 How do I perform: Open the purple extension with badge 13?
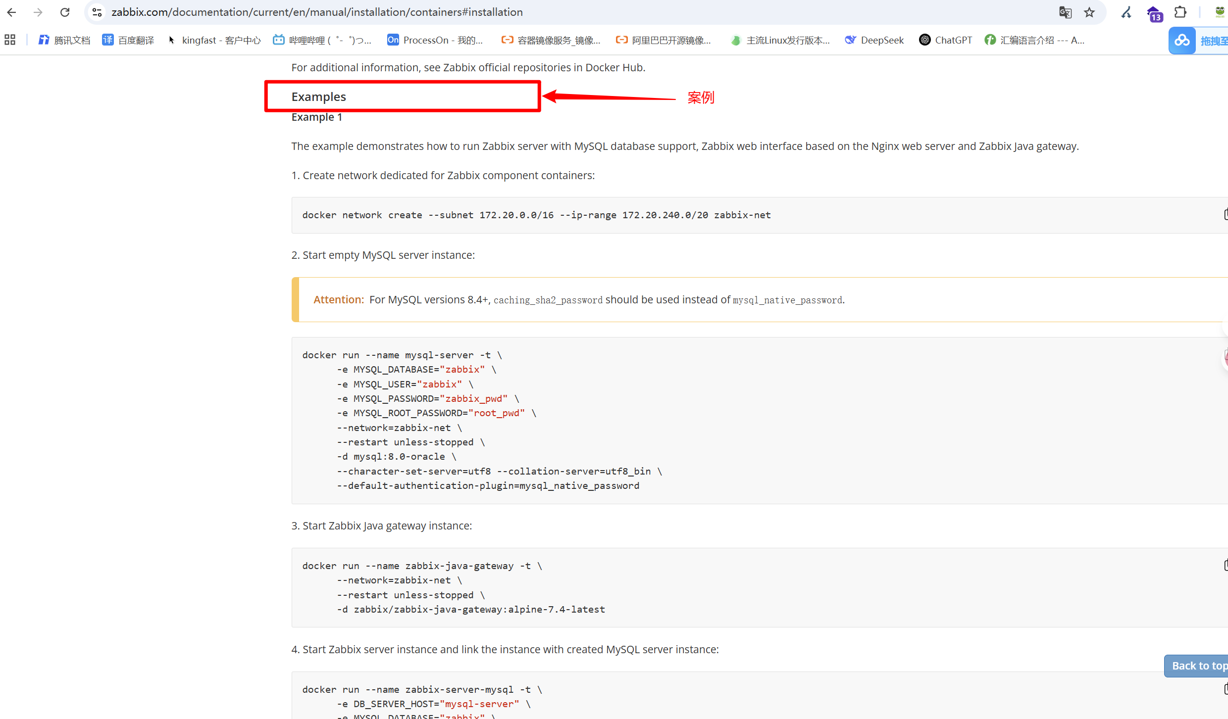pyautogui.click(x=1154, y=13)
